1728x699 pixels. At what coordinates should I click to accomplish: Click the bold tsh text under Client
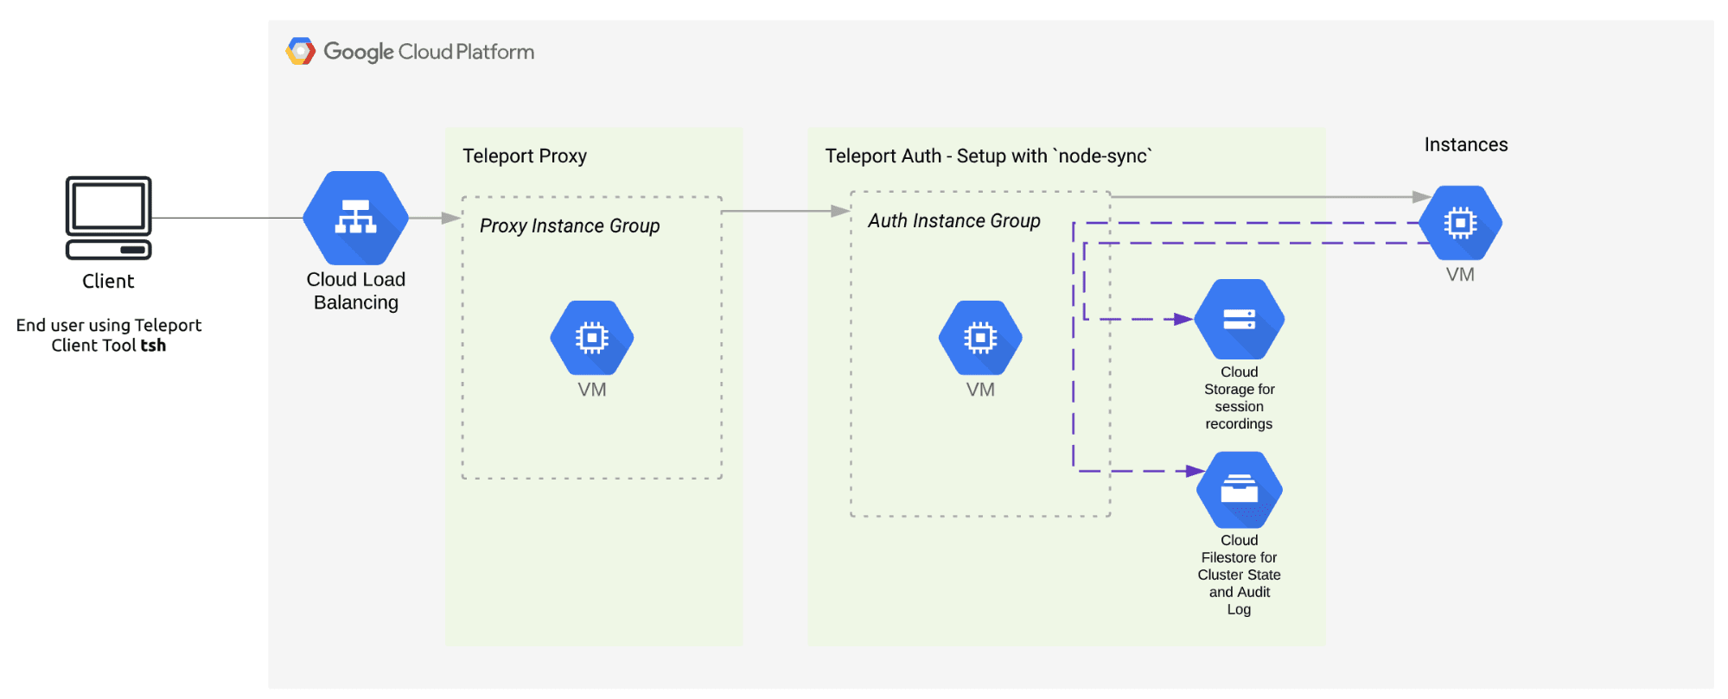tap(153, 346)
